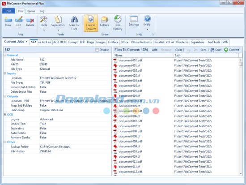Image resolution: width=246 pixels, height=185 pixels.
Task: Open the Help dropdown arrow
Action: [x=147, y=30]
